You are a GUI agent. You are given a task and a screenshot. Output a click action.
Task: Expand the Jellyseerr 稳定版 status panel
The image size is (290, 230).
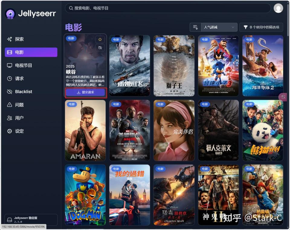coord(30,220)
